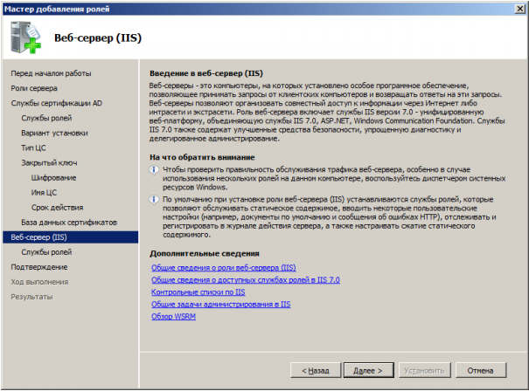Close the wizard with the X button

[x=519, y=8]
